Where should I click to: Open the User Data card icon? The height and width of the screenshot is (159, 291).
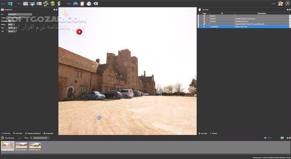tap(39, 3)
